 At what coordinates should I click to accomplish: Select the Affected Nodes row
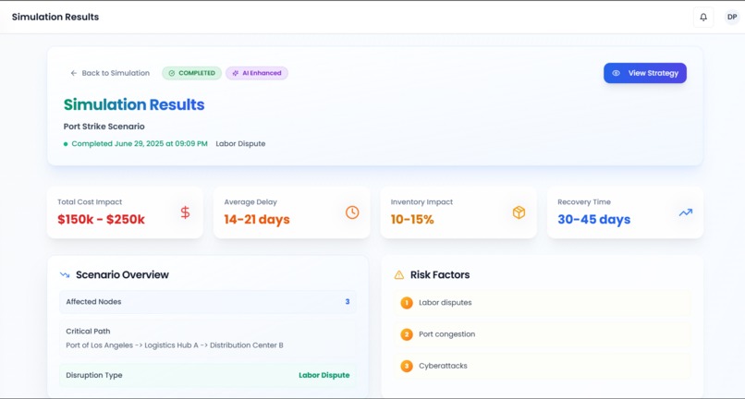click(x=208, y=302)
